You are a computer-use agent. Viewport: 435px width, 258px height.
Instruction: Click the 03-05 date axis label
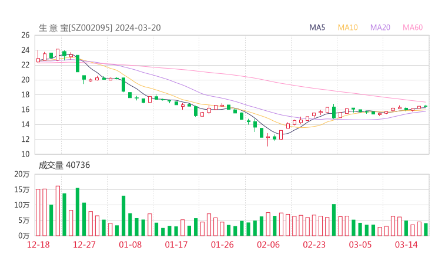click(x=360, y=245)
